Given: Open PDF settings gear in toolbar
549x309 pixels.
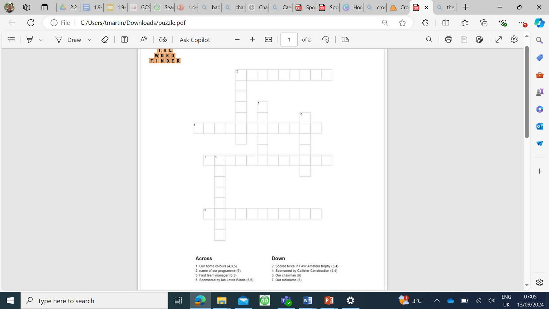Looking at the screenshot, I should tap(514, 39).
